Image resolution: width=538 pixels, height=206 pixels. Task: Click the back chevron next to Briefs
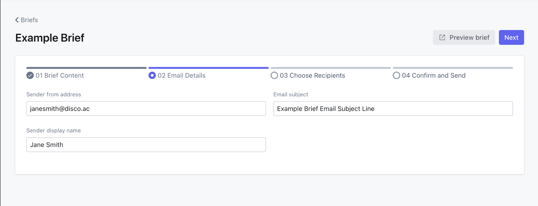[17, 20]
